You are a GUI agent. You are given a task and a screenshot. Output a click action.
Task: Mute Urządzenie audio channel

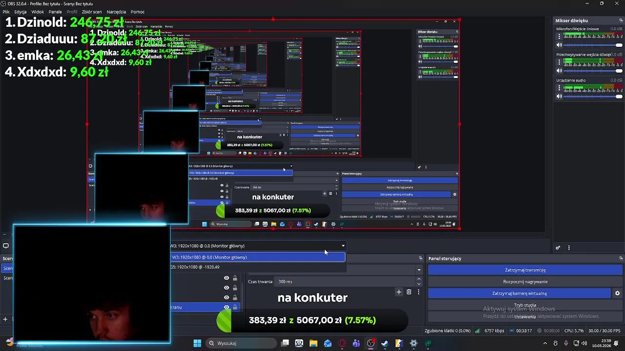pyautogui.click(x=560, y=96)
